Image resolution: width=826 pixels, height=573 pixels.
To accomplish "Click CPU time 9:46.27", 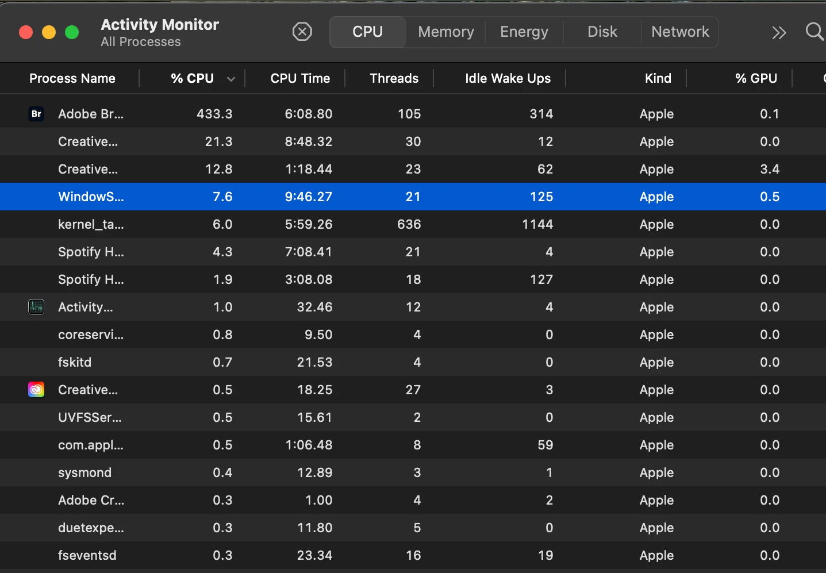I will click(309, 197).
